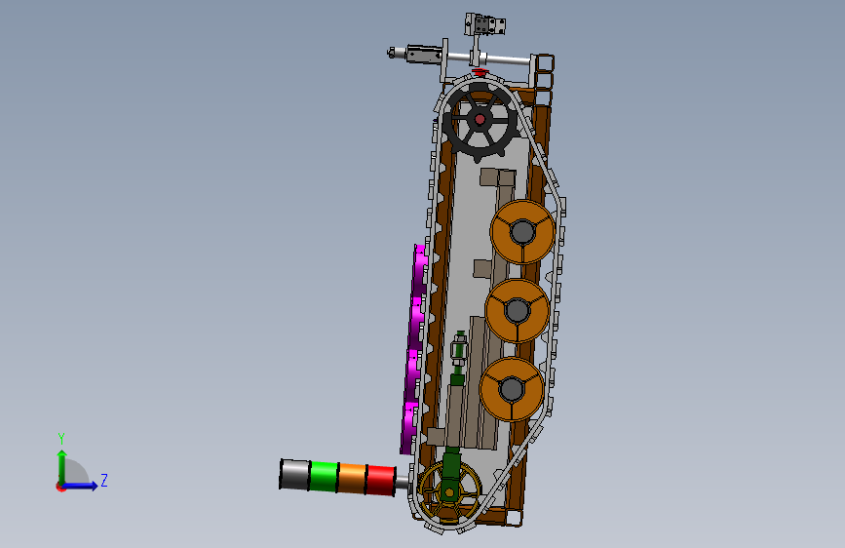Select the green segment of the motor cylinder
This screenshot has width=845, height=548.
(324, 476)
